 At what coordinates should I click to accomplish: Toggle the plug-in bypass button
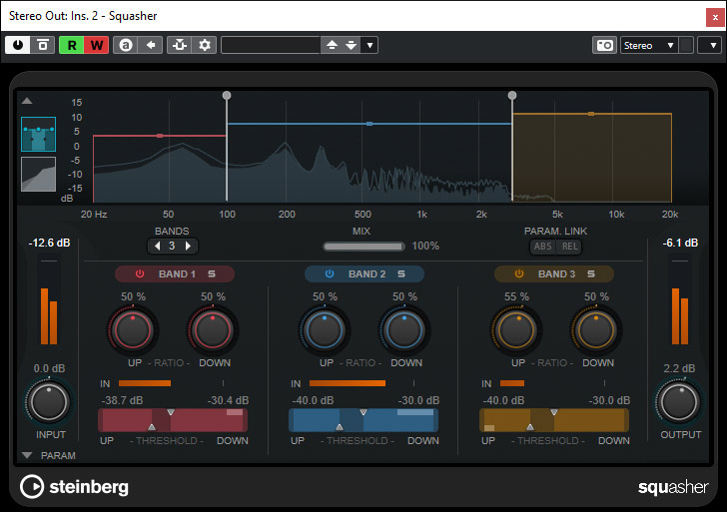[43, 45]
